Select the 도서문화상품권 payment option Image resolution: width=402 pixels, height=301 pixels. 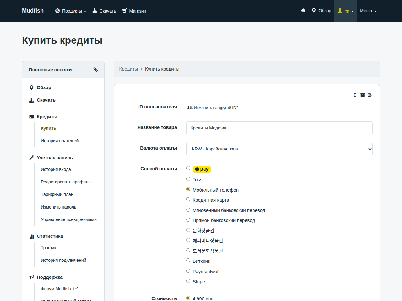[x=188, y=251]
